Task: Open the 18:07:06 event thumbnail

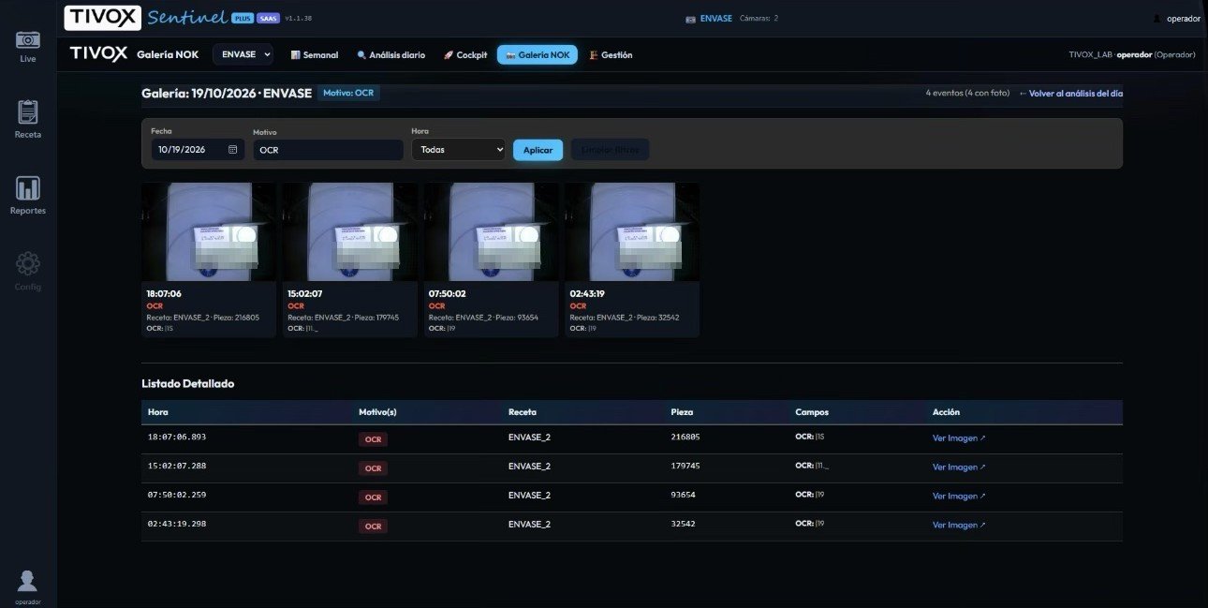Action: pyautogui.click(x=209, y=231)
